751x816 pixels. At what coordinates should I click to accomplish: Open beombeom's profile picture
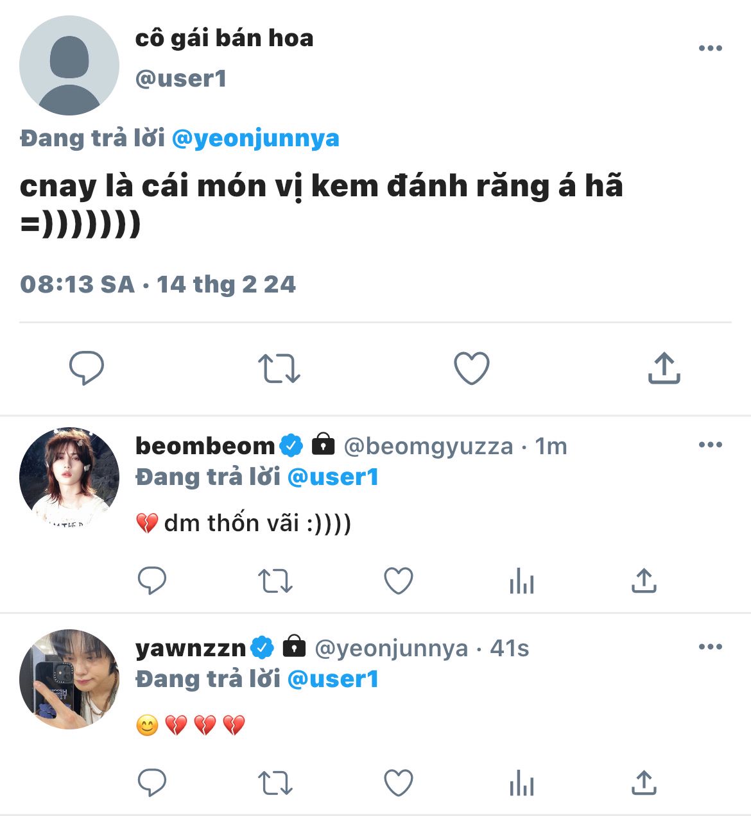(69, 477)
